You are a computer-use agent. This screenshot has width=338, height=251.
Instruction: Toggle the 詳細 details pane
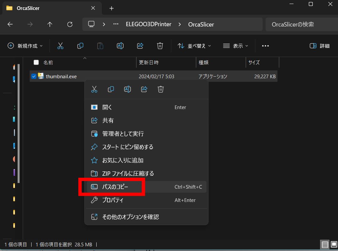(319, 46)
